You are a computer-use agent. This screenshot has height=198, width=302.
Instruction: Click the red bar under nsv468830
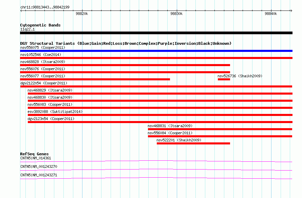tap(160, 101)
